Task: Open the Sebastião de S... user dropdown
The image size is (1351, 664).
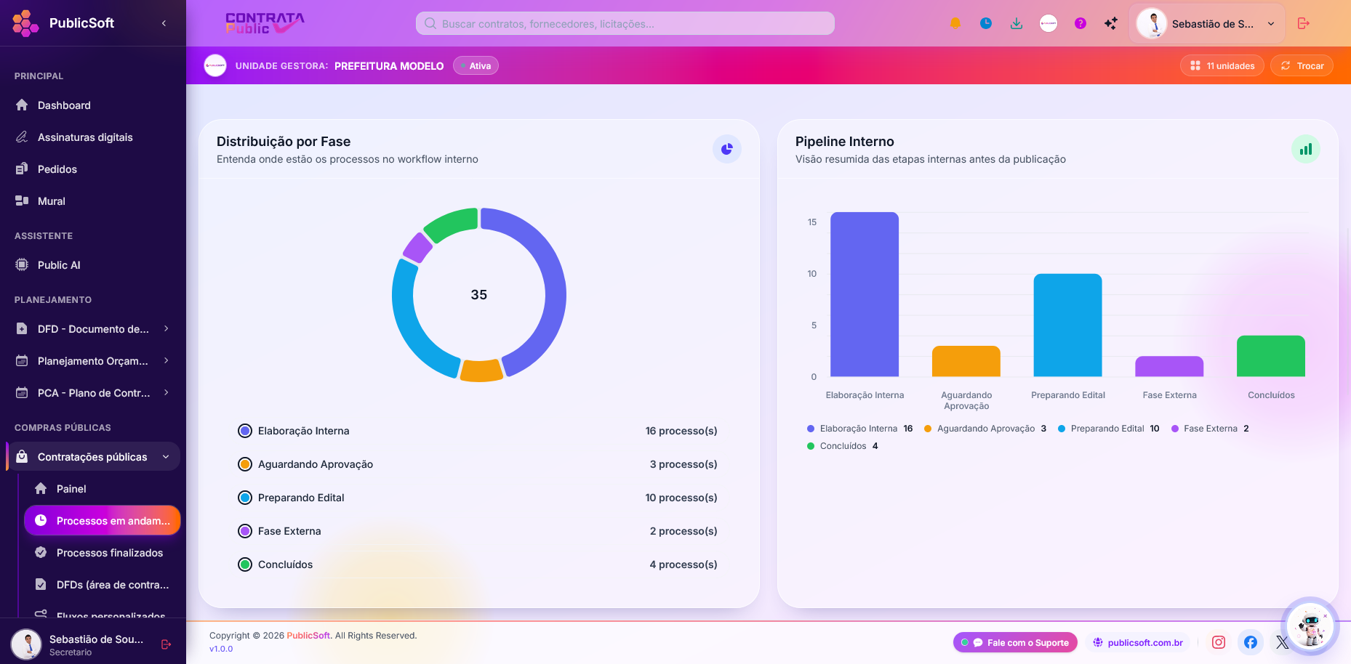Action: [1207, 23]
